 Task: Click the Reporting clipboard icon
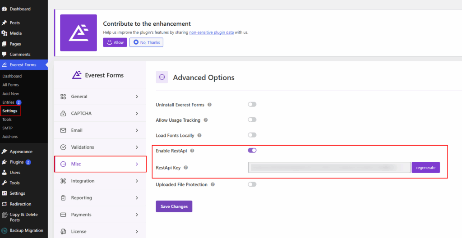tap(63, 198)
